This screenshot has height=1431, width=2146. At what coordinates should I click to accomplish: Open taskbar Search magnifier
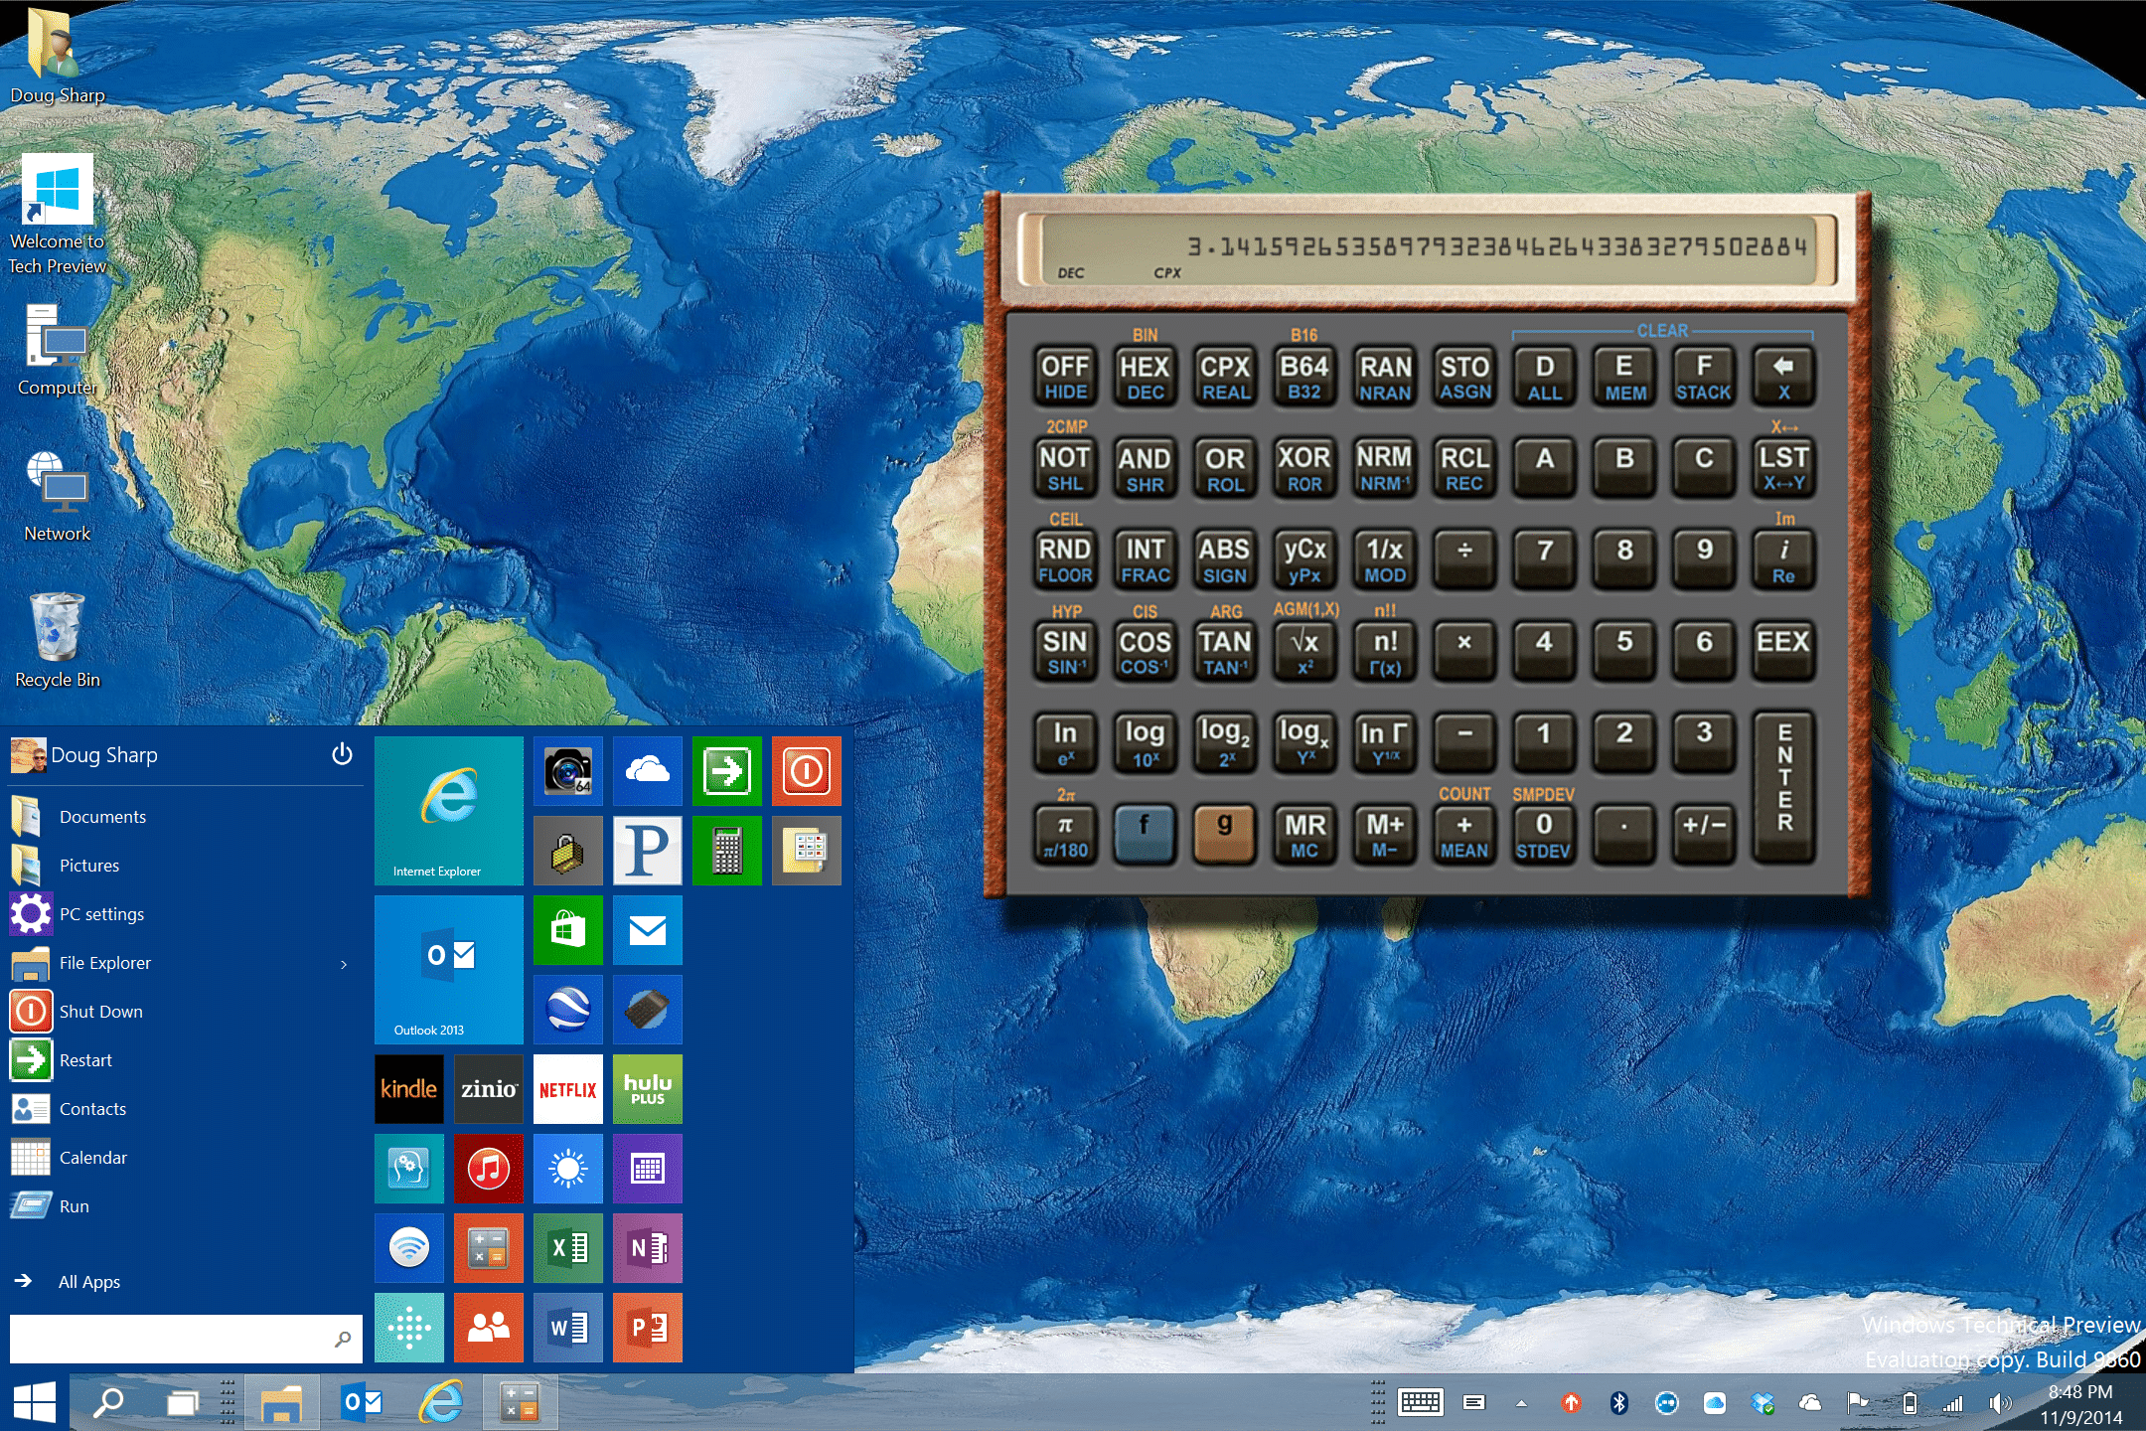click(107, 1402)
